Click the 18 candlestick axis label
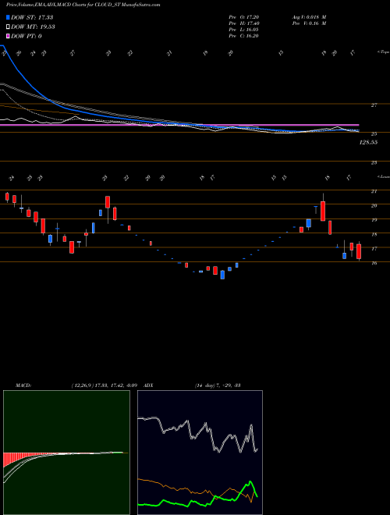Image resolution: width=390 pixels, height=515 pixels. point(374,235)
